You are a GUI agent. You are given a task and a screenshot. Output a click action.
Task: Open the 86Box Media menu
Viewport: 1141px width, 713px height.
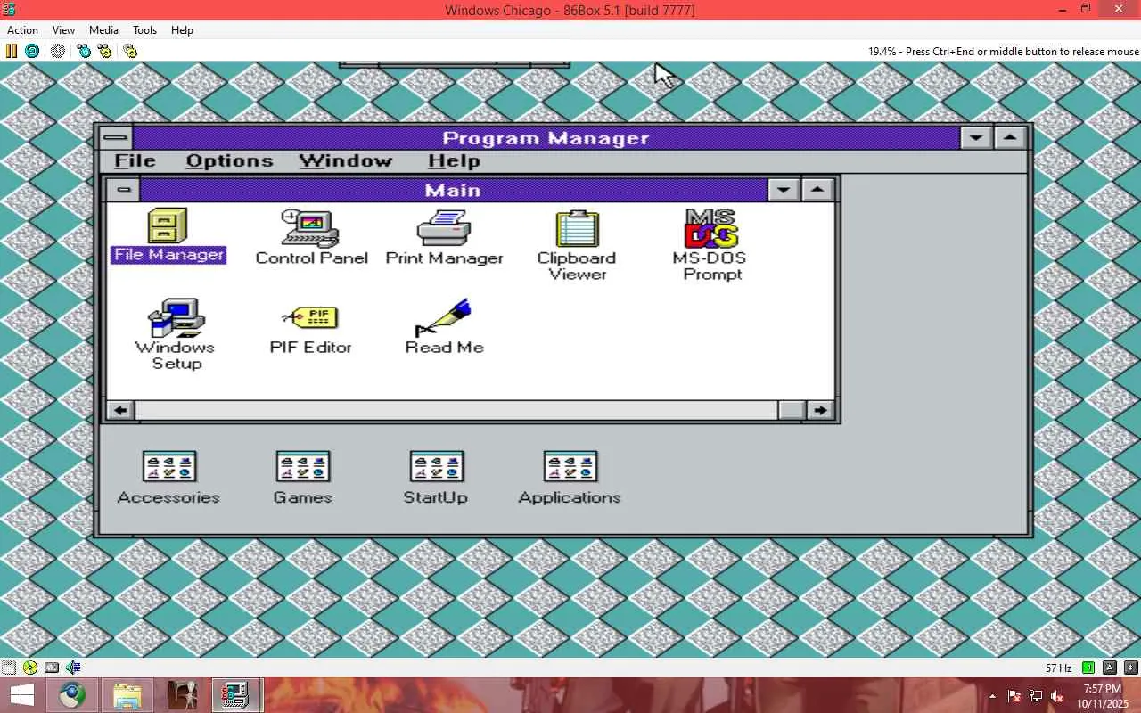click(x=103, y=29)
